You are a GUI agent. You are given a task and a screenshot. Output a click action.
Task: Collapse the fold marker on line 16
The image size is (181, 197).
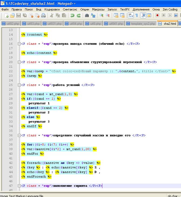click(x=19, y=44)
